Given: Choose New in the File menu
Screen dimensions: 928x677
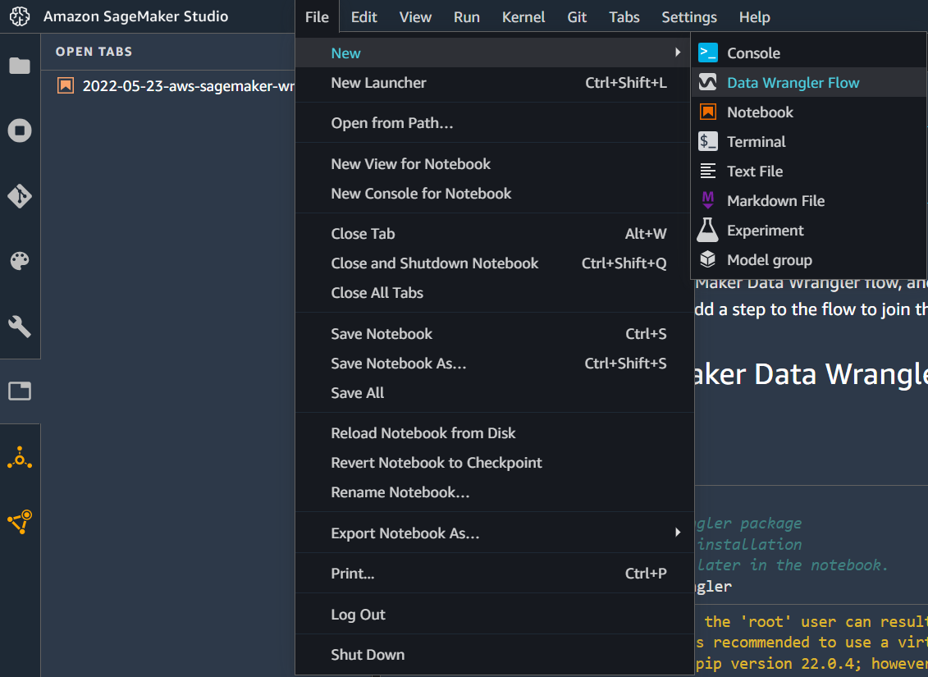Looking at the screenshot, I should (494, 53).
